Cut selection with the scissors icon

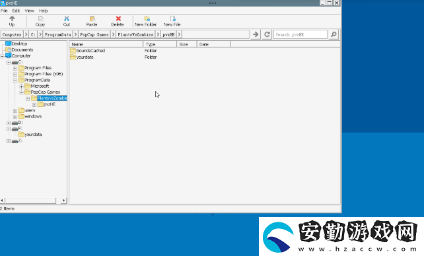[67, 21]
